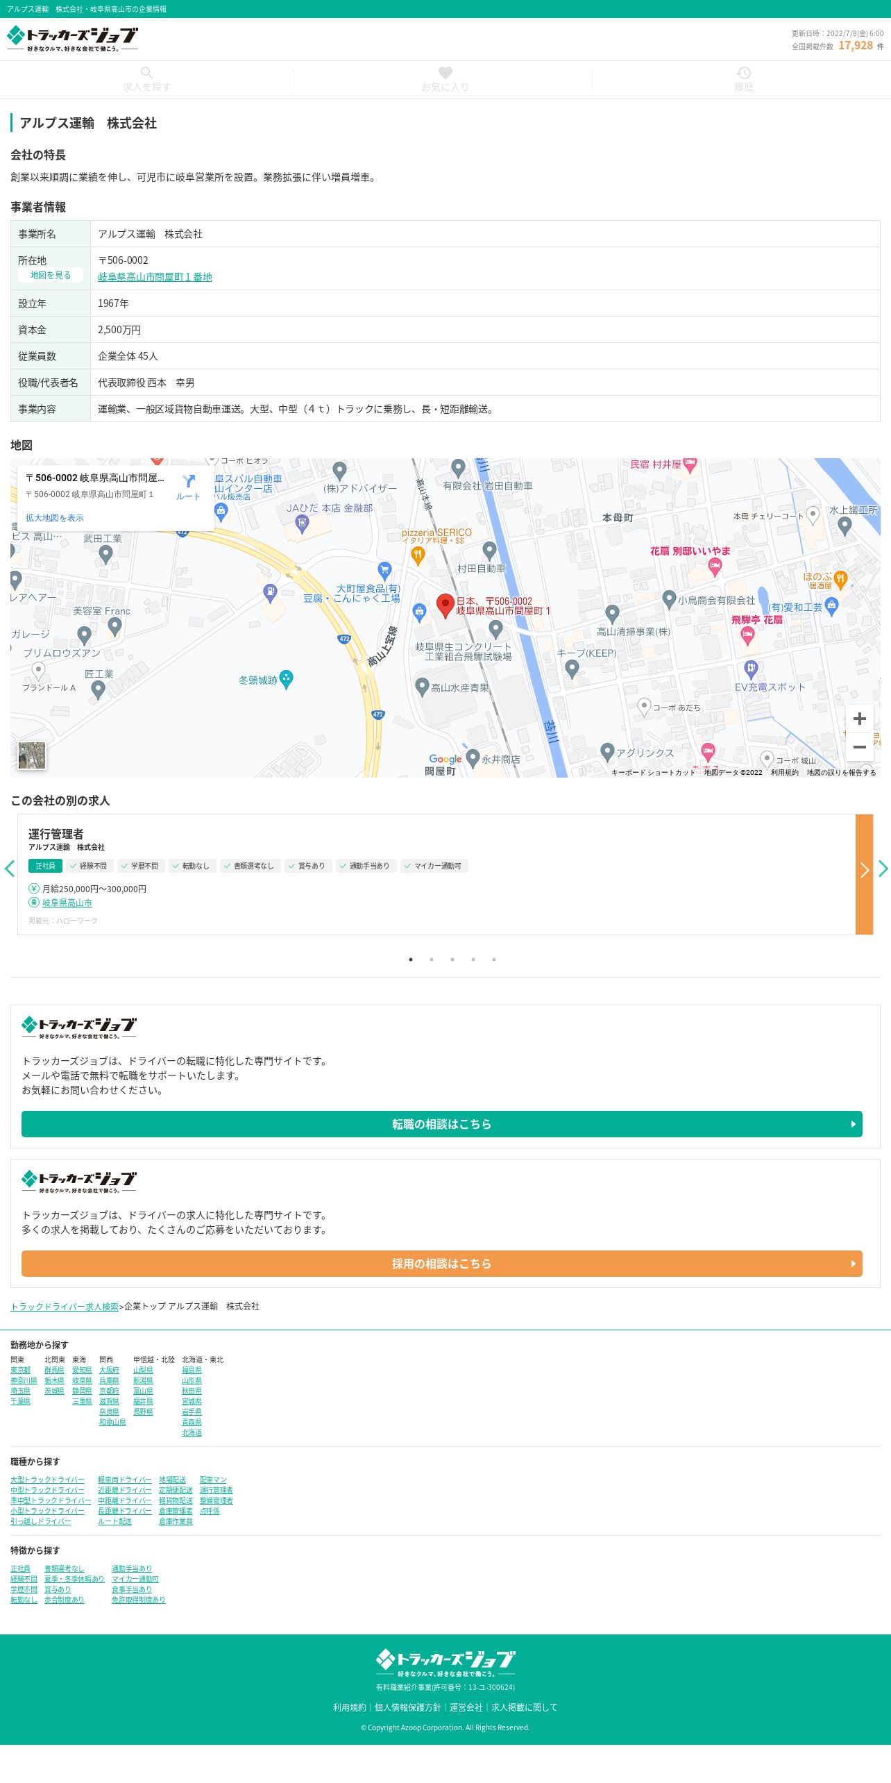This screenshot has width=891, height=1783.
Task: Open the 求人を探す search tab
Action: point(146,80)
